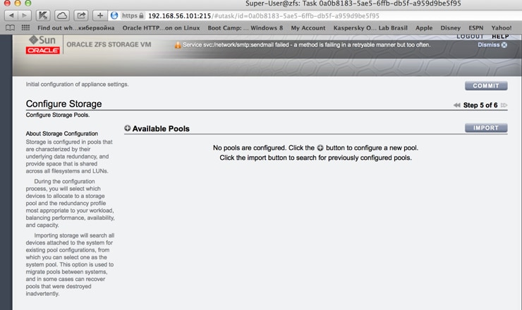Open the 'Boot Camp: ... Windows 8' bookmark
The width and height of the screenshot is (522, 310).
coord(245,28)
